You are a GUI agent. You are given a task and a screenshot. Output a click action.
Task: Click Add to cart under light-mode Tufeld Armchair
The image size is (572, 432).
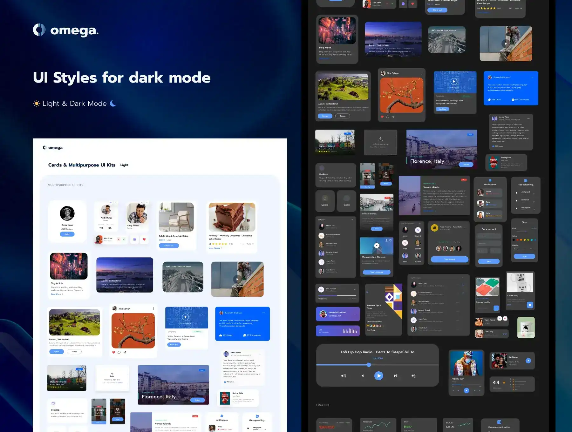tap(169, 246)
